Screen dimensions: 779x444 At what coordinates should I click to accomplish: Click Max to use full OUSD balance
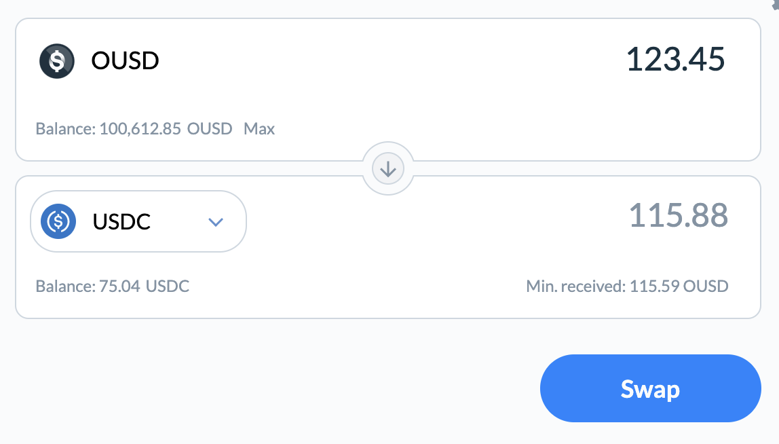262,129
